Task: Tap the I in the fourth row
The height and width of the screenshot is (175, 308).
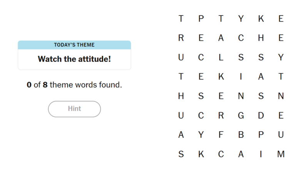Action: click(241, 77)
